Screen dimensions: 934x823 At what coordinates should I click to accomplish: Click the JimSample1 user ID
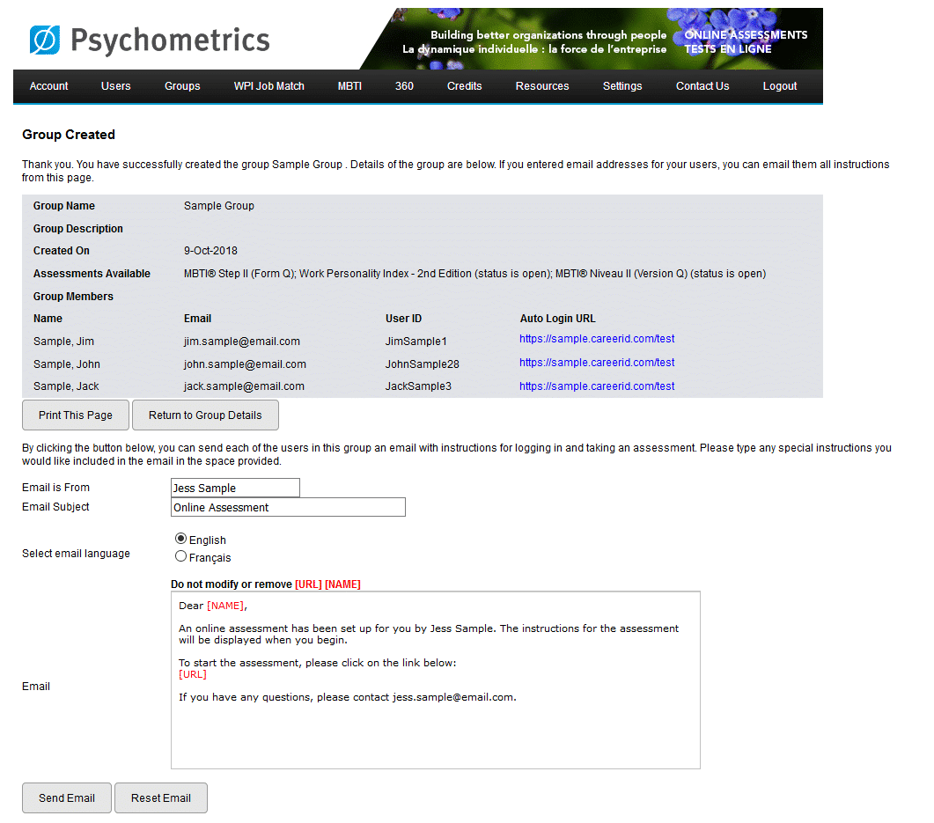(416, 342)
